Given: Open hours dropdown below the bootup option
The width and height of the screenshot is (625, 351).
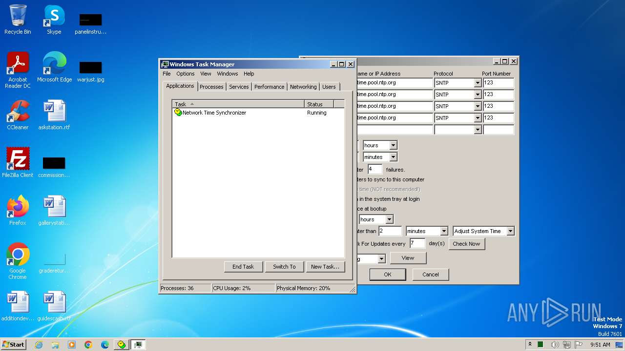Looking at the screenshot, I should click(x=389, y=219).
